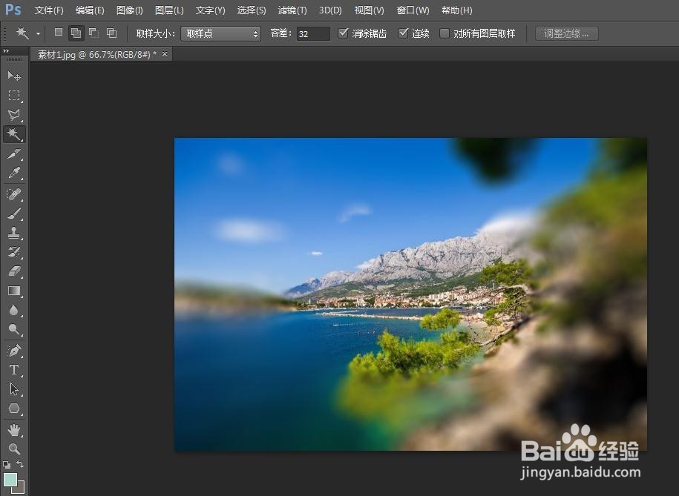The image size is (679, 496).
Task: Select the Polygonal Lasso tool
Action: click(14, 115)
